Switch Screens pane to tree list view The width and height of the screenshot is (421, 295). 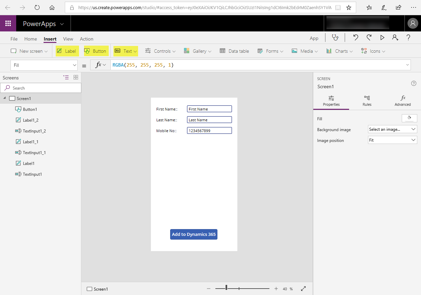pyautogui.click(x=66, y=77)
